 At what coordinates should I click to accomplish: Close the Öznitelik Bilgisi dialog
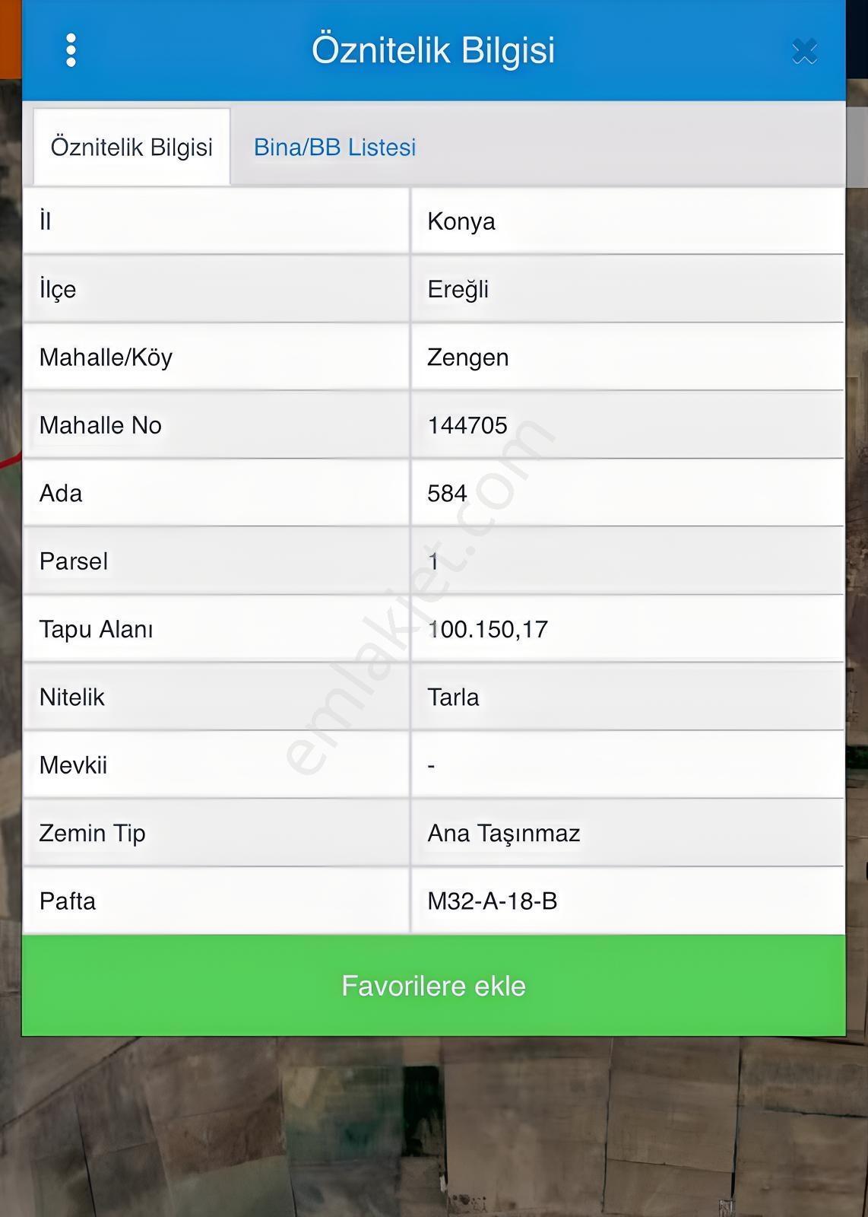[x=804, y=51]
